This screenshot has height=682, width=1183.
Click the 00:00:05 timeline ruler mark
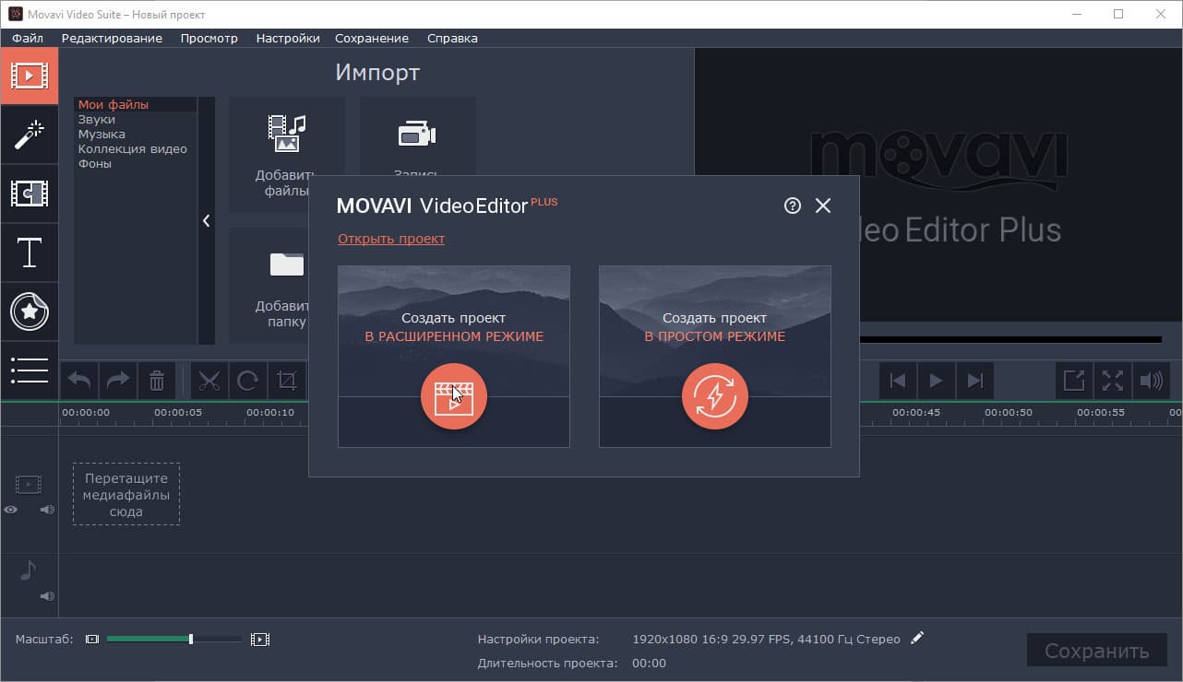coord(178,413)
